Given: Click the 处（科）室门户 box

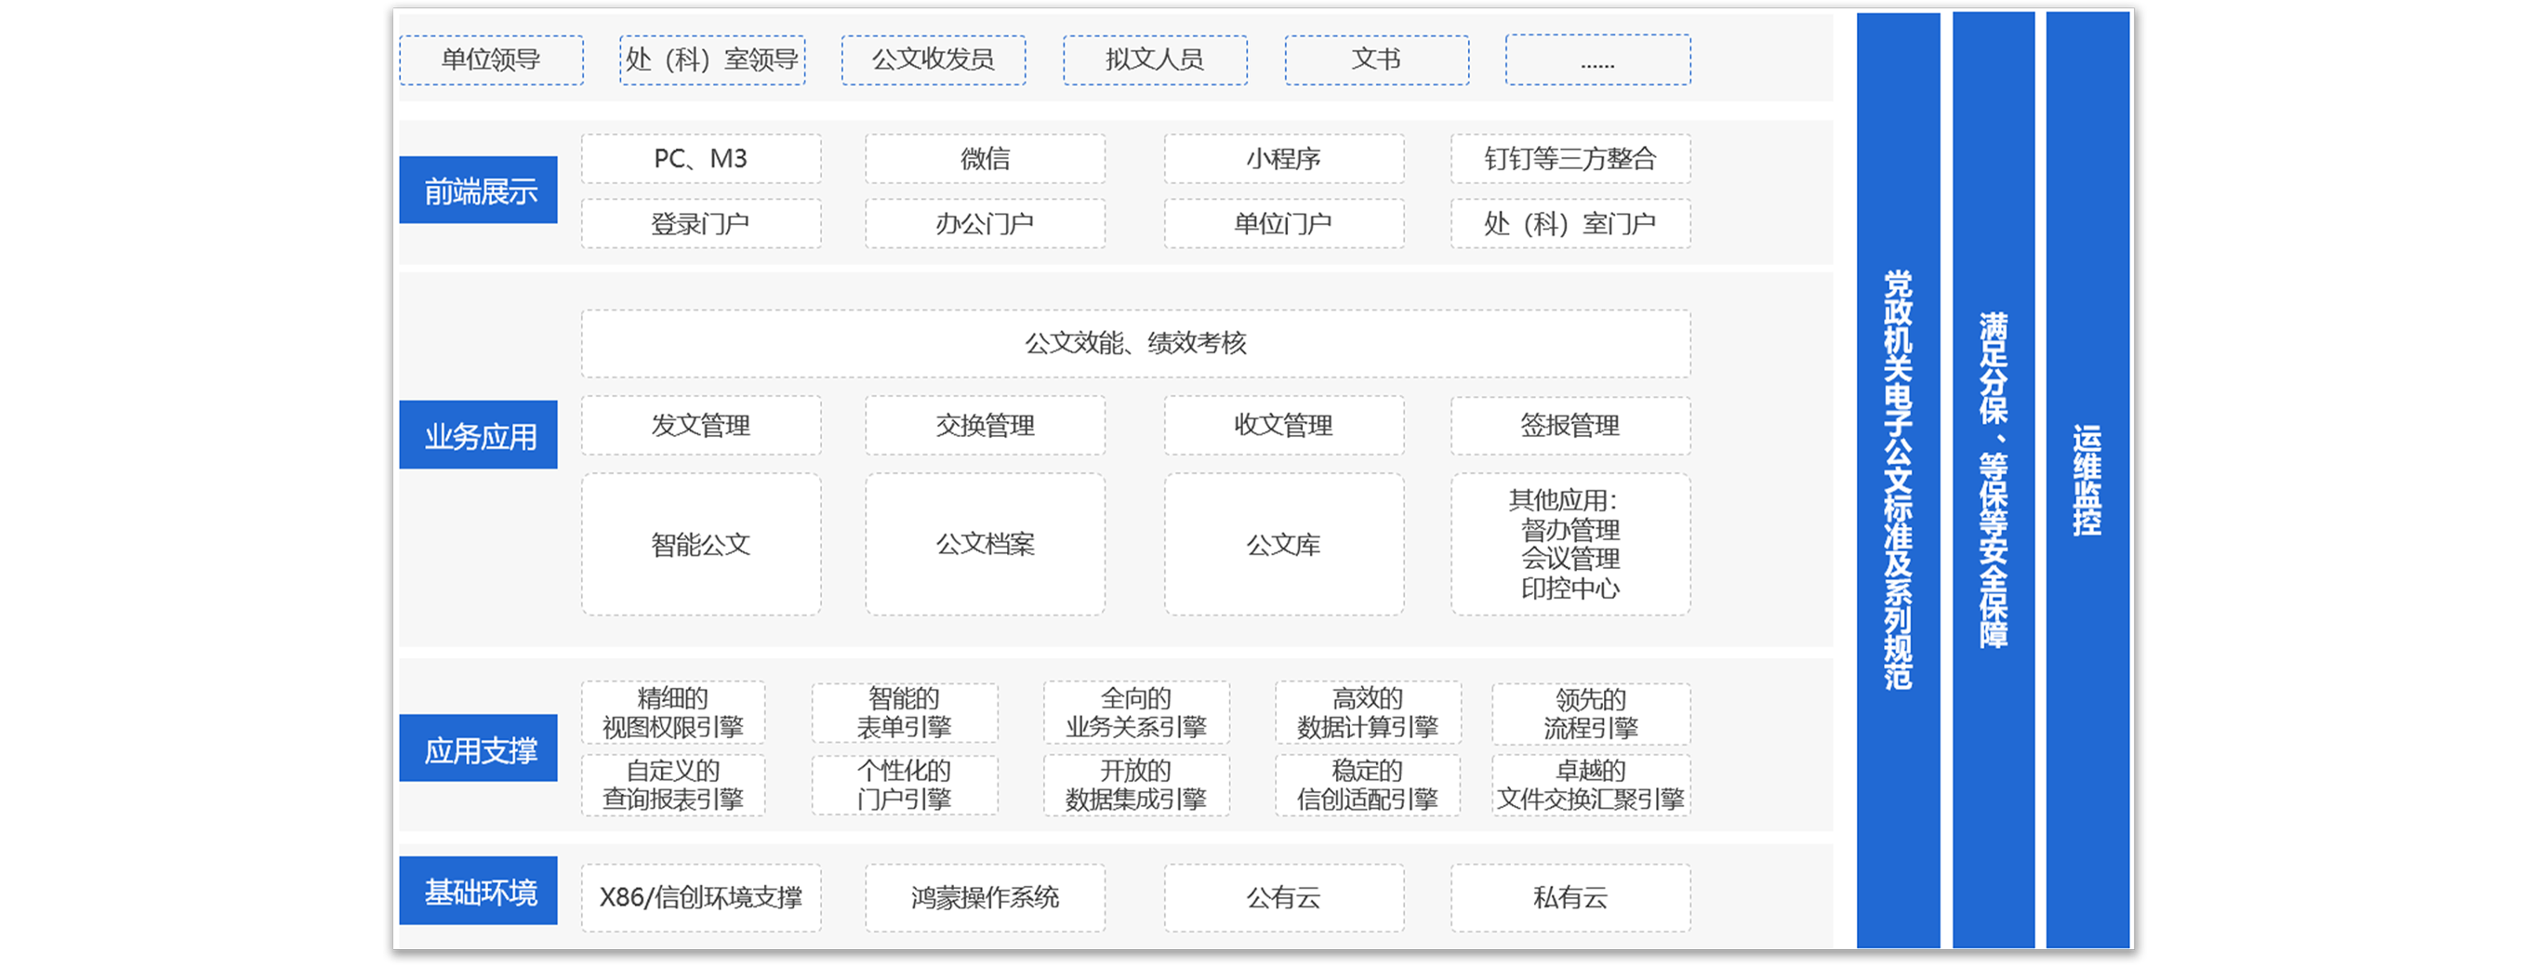Looking at the screenshot, I should point(1570,224).
